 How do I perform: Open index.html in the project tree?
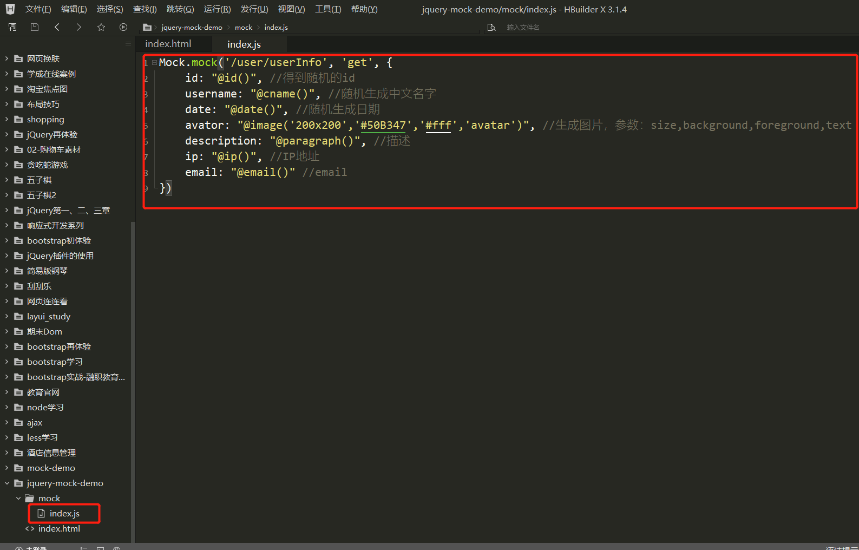[59, 528]
